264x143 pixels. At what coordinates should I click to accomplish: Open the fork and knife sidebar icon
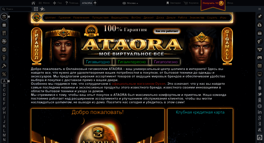pos(4,33)
